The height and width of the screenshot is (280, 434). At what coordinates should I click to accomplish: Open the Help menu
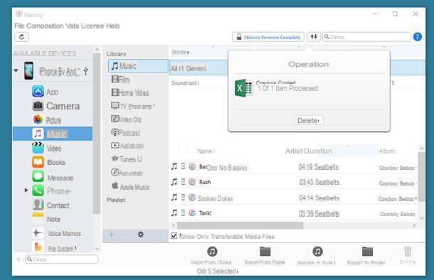point(112,26)
